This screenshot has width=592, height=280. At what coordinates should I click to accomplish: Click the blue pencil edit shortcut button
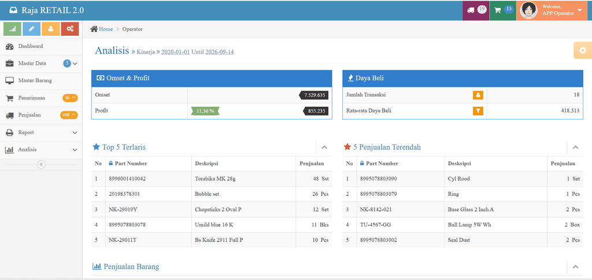pyautogui.click(x=31, y=29)
